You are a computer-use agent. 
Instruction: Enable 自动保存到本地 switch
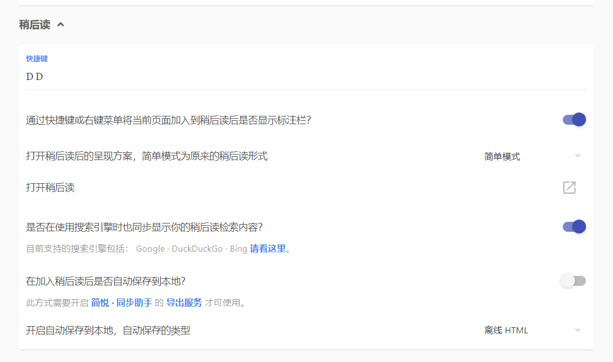(x=573, y=281)
